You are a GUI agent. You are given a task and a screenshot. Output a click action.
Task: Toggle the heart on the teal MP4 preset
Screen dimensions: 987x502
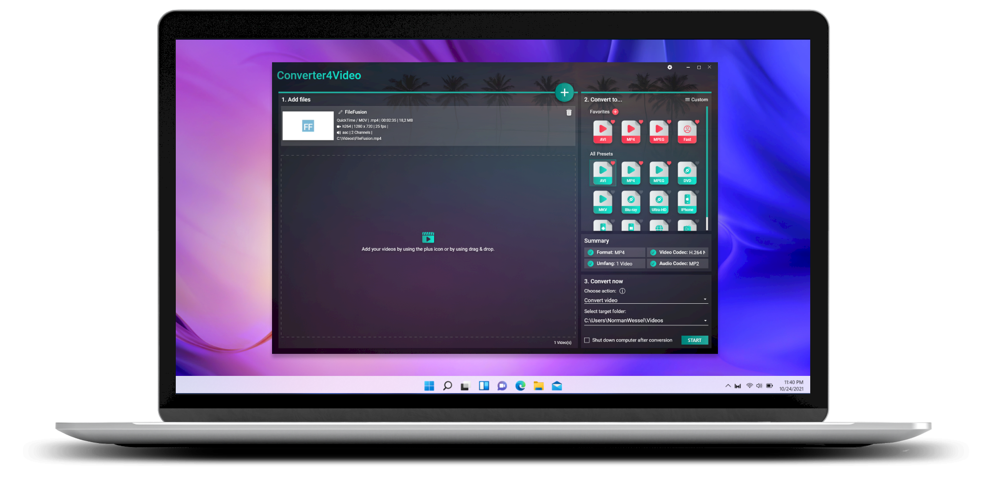[641, 163]
